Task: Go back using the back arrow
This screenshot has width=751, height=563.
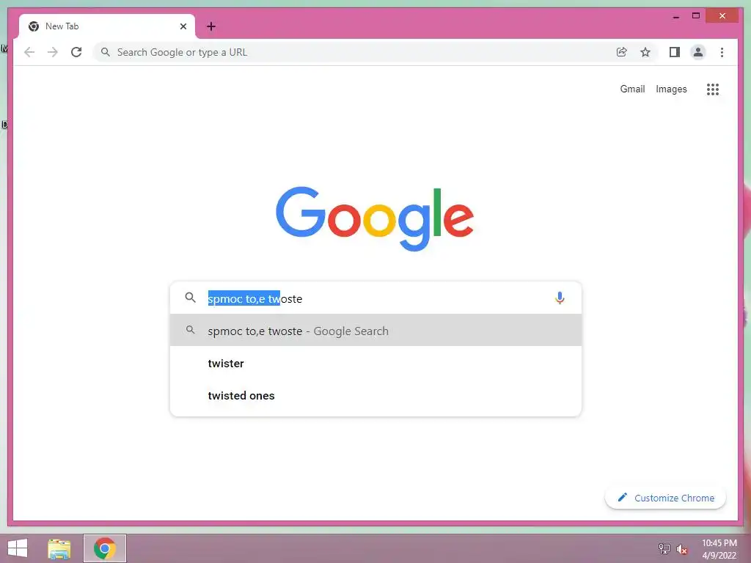Action: 29,52
